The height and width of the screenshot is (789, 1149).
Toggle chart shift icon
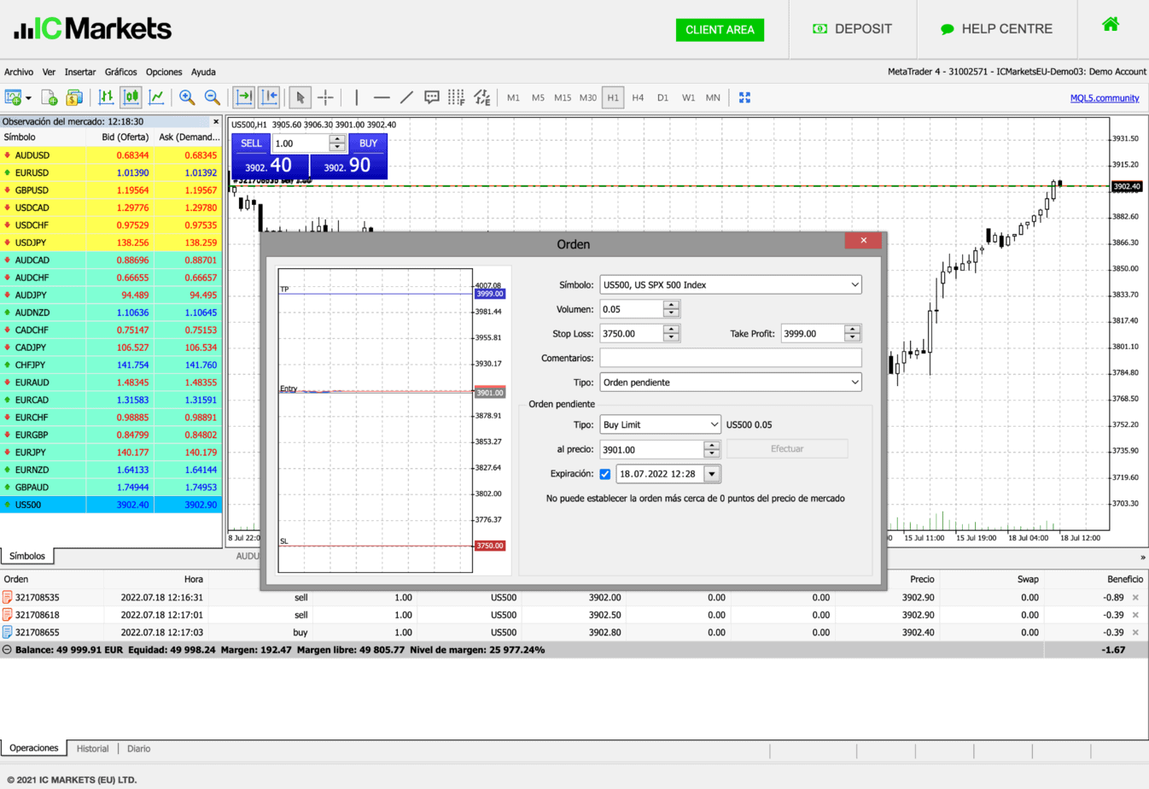269,97
